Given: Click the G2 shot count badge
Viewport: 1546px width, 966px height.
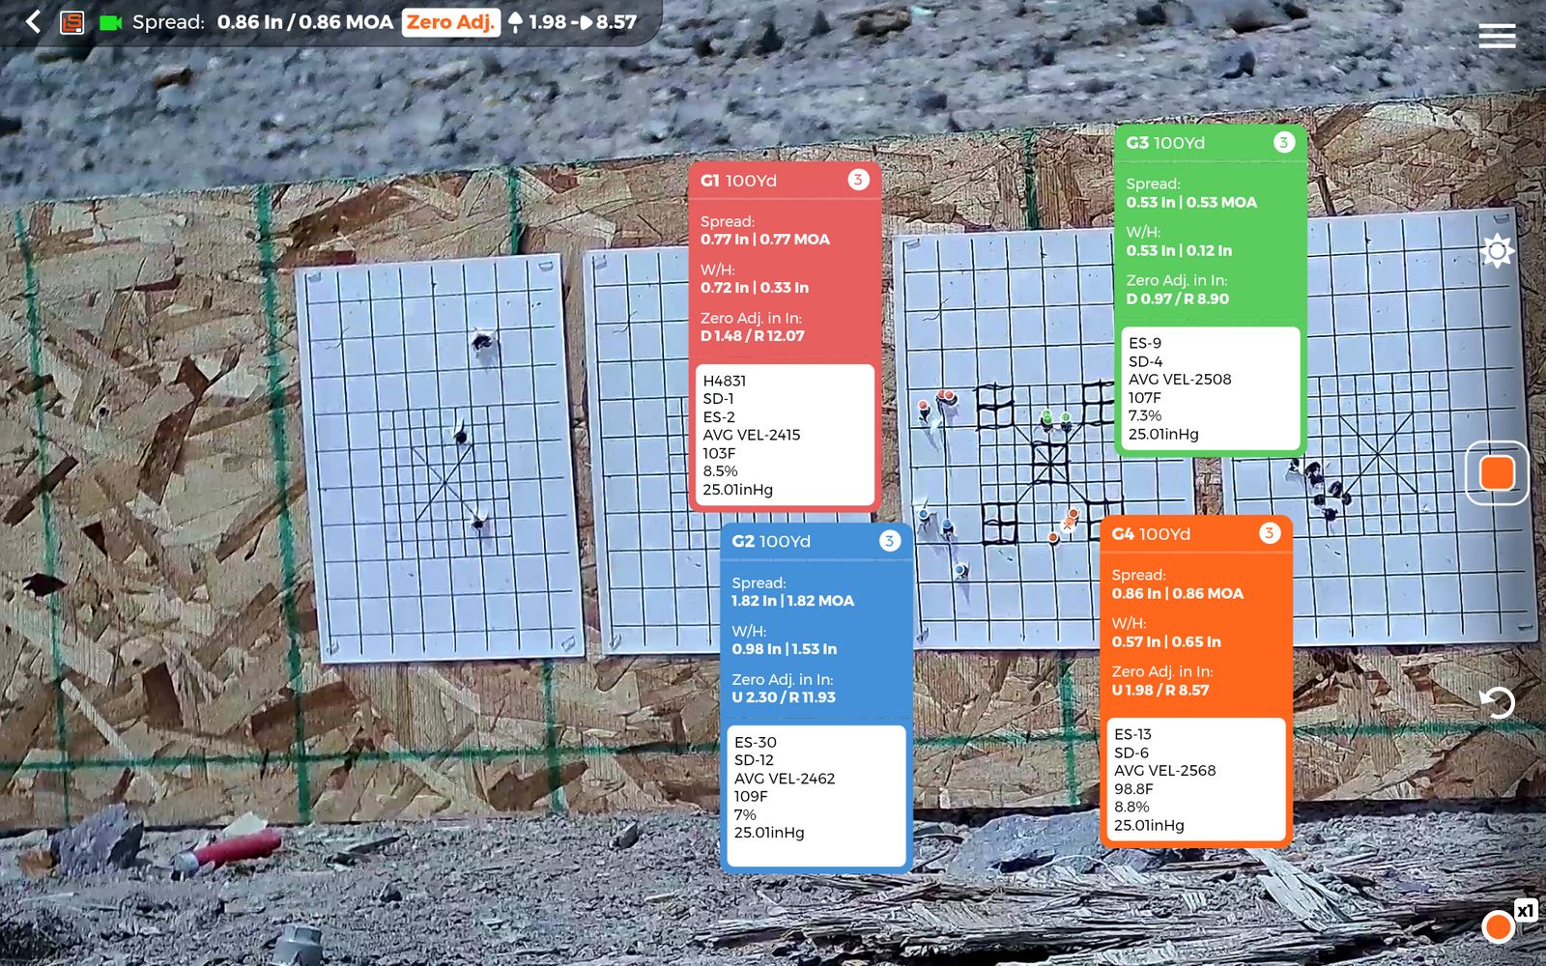Looking at the screenshot, I should click(889, 541).
